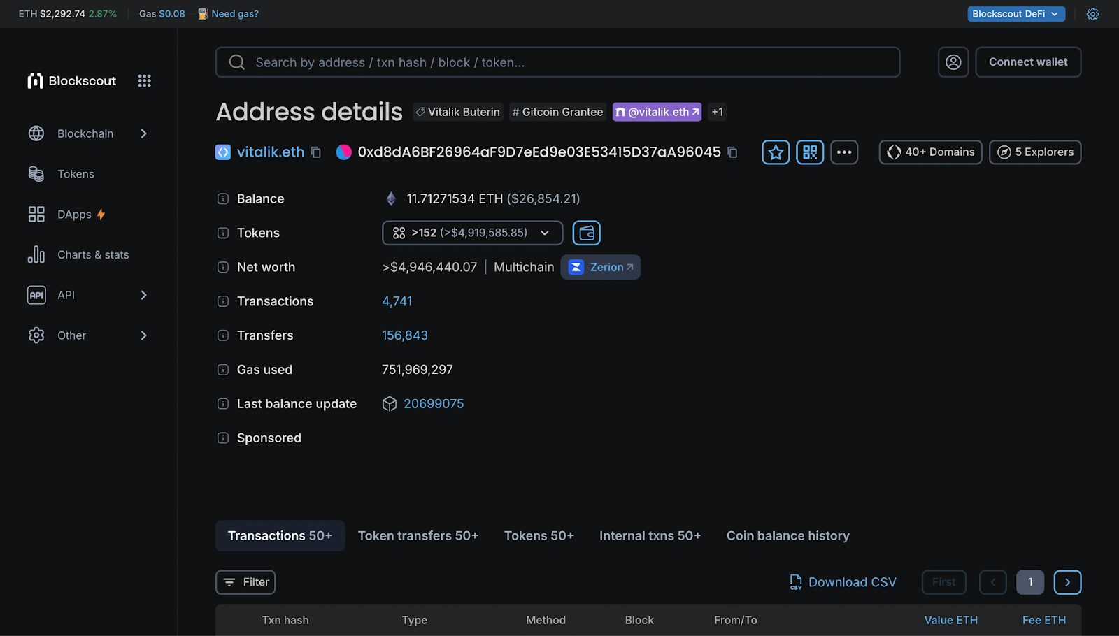This screenshot has height=636, width=1119.
Task: Click the info icon next to Transfers
Action: (223, 336)
